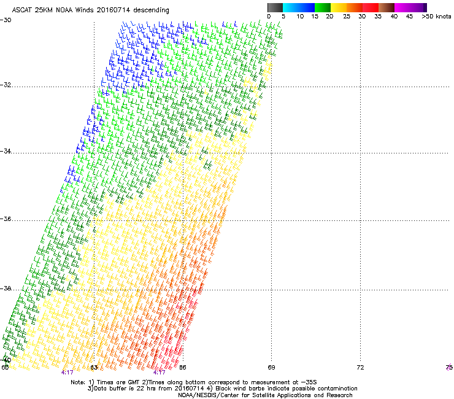454x399 pixels.
Task: Click the green 15-20 knots legend swatch
Action: [323, 7]
